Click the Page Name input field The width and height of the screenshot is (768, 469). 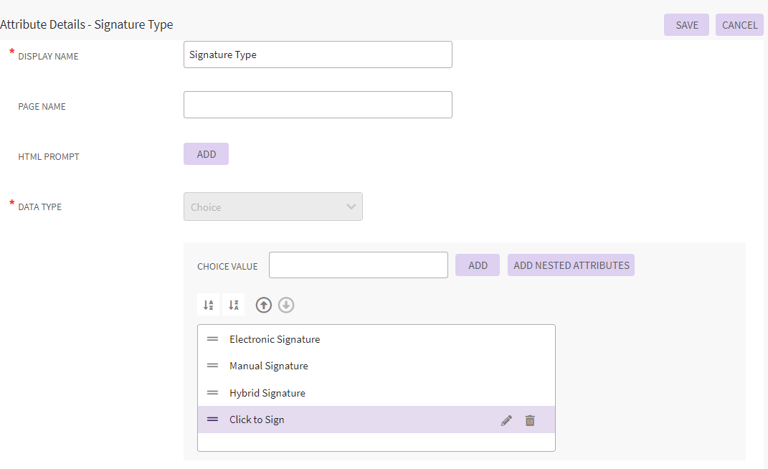pyautogui.click(x=318, y=105)
